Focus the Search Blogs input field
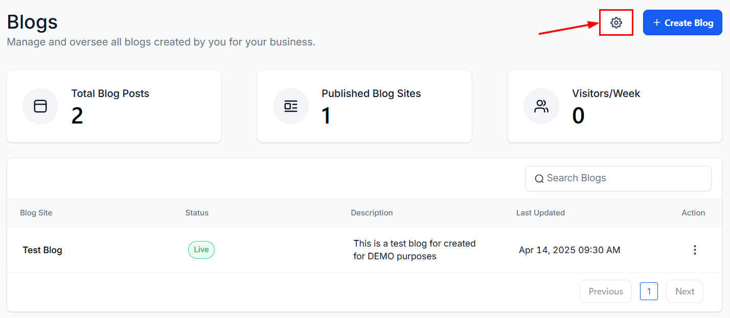 618,179
